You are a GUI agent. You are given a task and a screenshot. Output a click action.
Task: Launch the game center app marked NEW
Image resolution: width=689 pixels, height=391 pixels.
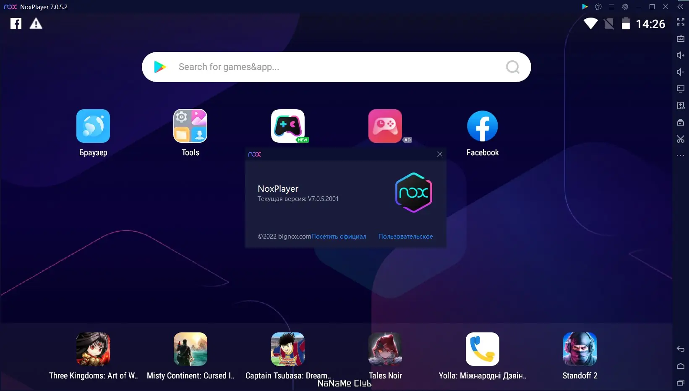288,126
